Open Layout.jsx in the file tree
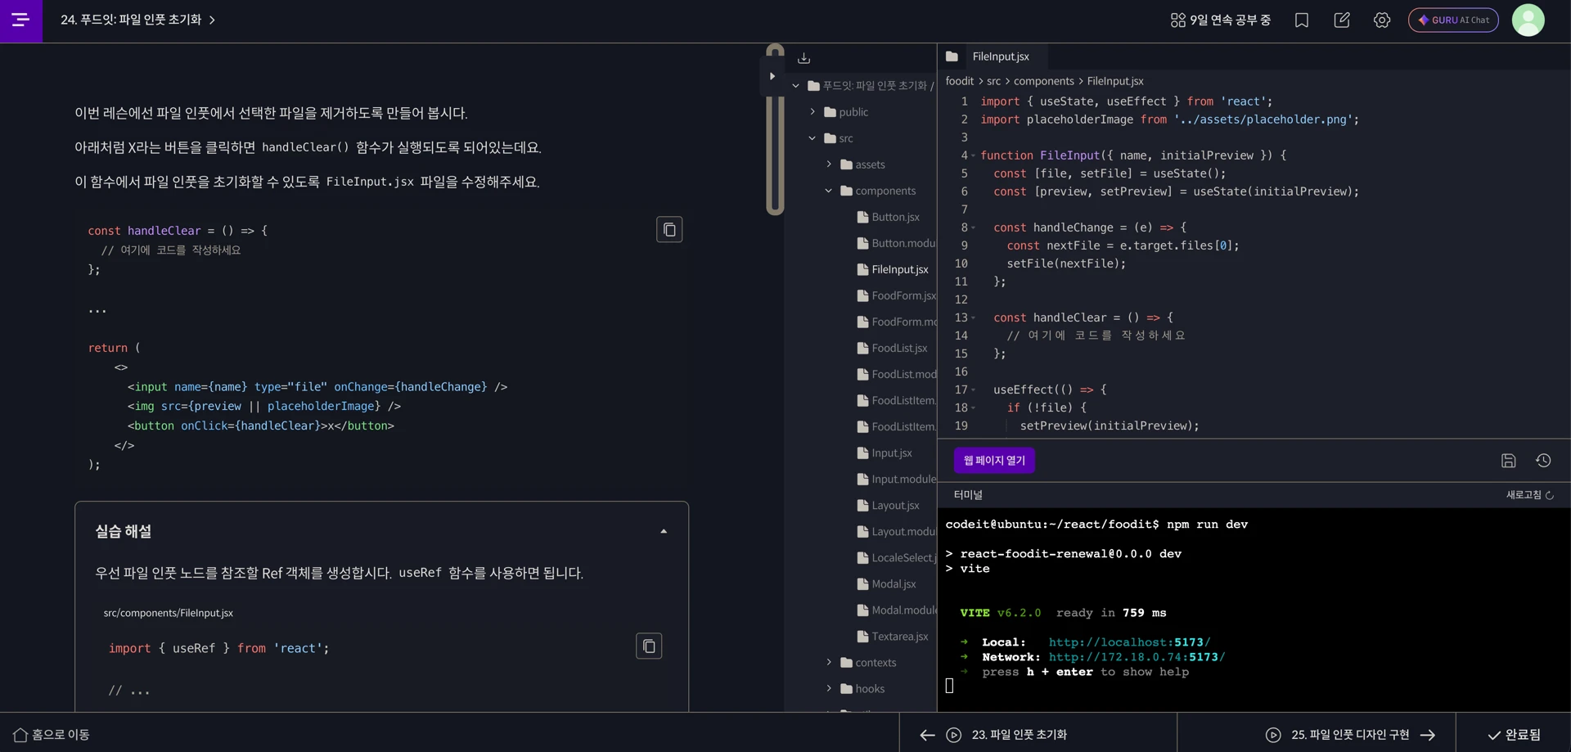Viewport: 1571px width, 752px height. pos(889,505)
